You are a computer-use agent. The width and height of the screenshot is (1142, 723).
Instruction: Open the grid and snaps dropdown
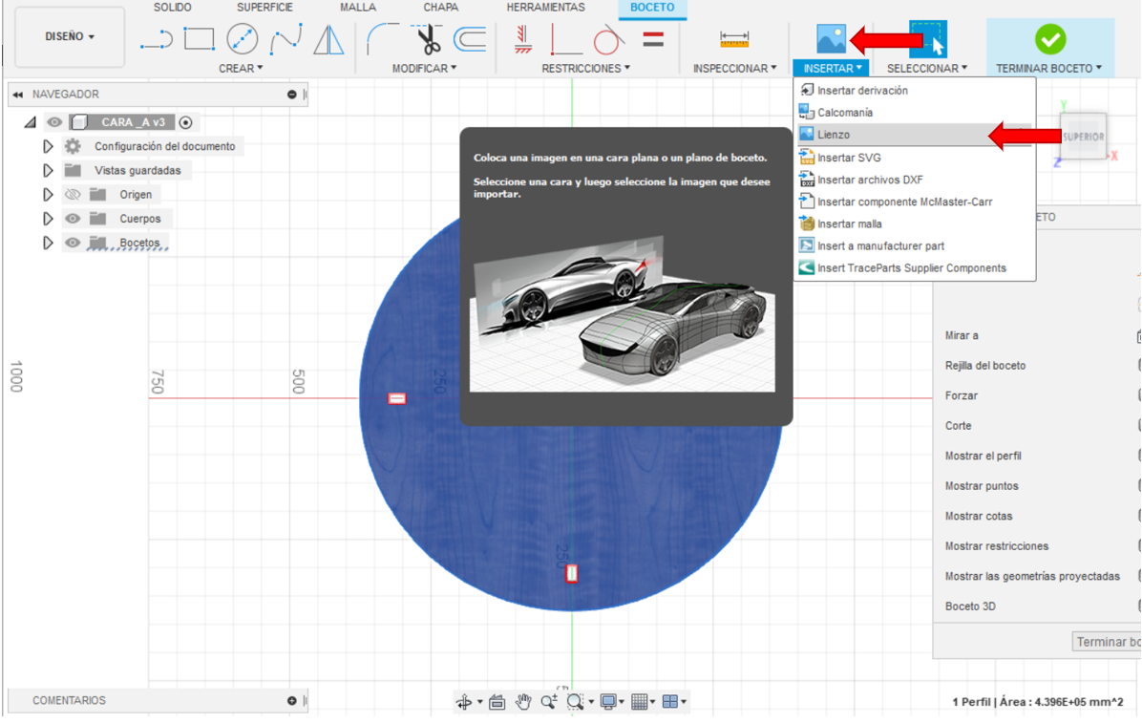(644, 702)
